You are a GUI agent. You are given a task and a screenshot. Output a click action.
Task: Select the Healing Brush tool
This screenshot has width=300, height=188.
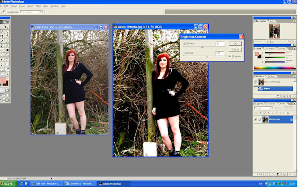(x=2, y=41)
